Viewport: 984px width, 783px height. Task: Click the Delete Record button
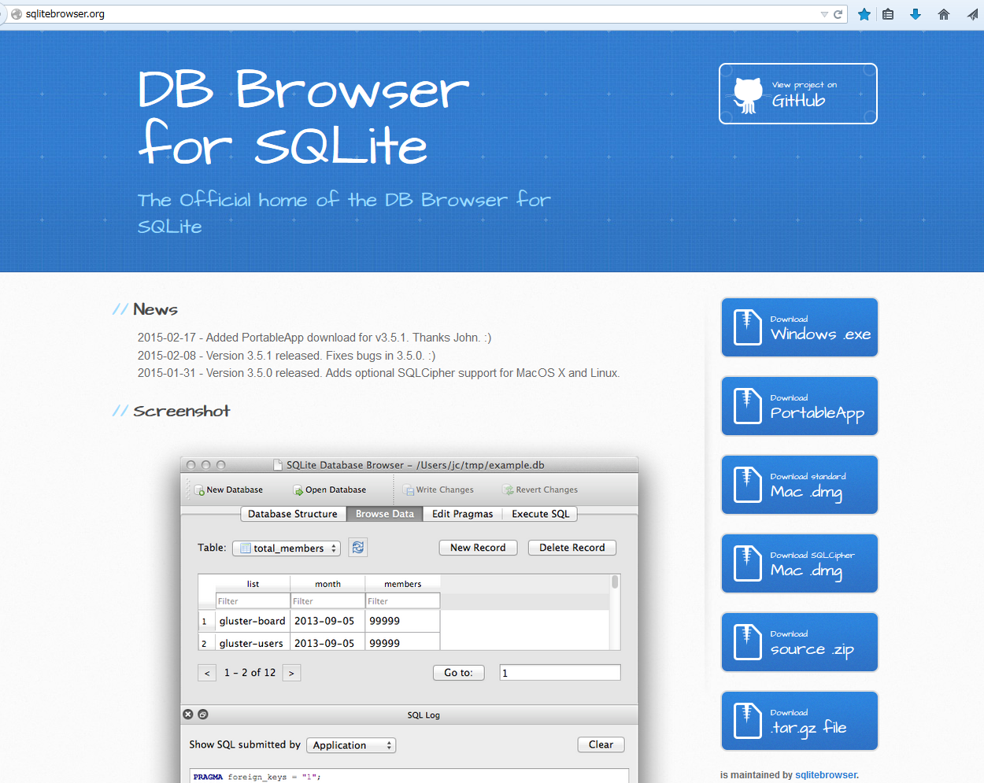pyautogui.click(x=572, y=548)
